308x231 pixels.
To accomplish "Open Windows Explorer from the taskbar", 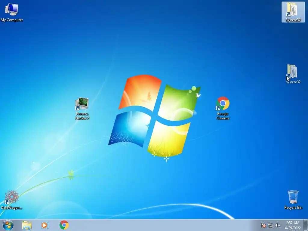I will [27, 225].
